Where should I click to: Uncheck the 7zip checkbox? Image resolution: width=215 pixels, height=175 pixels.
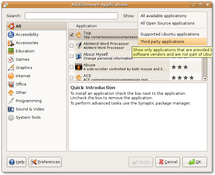coord(72,35)
